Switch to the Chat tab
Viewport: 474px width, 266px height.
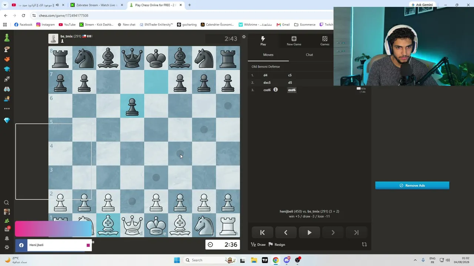(x=309, y=55)
